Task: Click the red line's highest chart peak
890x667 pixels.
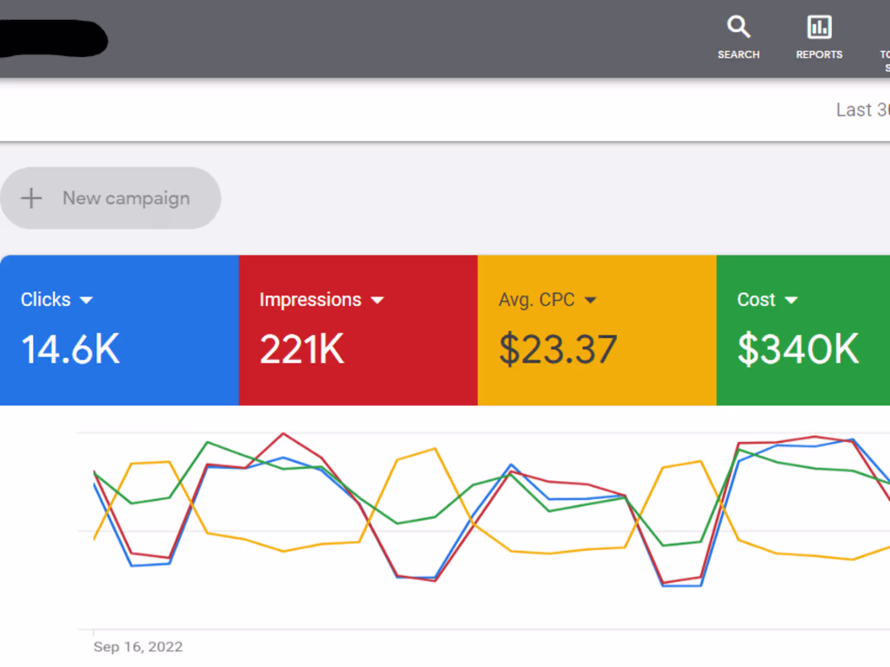Action: (x=284, y=434)
